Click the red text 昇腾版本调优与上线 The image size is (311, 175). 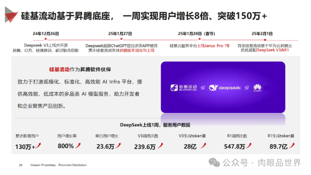[137, 51]
